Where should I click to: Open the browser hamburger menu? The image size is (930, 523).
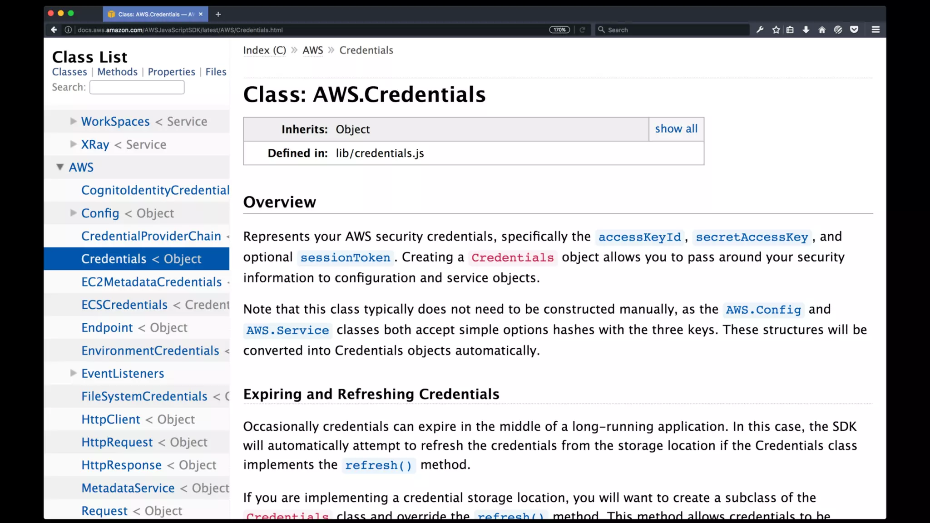(876, 30)
